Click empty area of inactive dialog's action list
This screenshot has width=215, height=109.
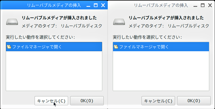161,71
